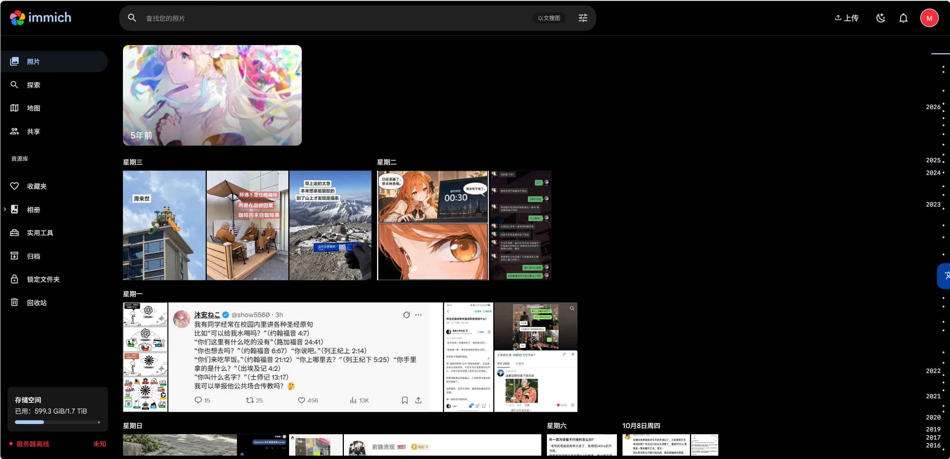
Task: Open notifications bell icon
Action: [x=903, y=18]
